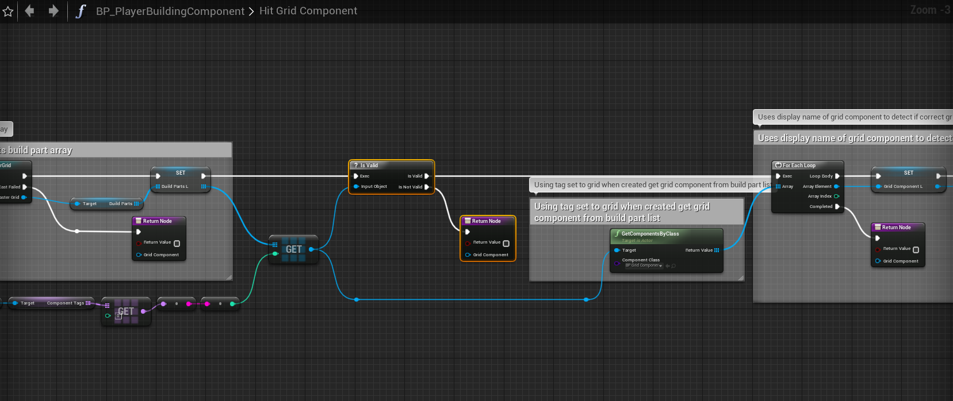
Task: Click the GetComponentsByClass function icon
Action: click(x=617, y=234)
